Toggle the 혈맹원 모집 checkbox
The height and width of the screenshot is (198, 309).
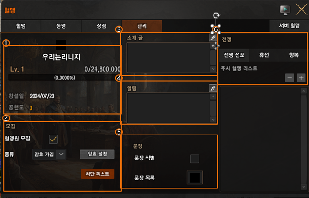(53, 139)
